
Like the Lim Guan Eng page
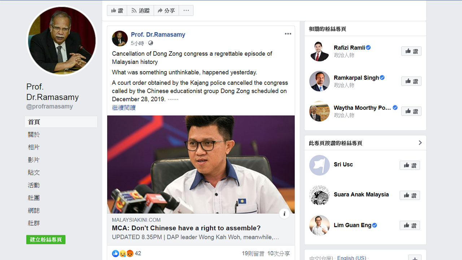click(x=410, y=226)
